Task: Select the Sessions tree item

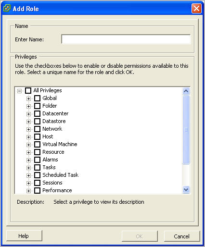Action: [52, 183]
